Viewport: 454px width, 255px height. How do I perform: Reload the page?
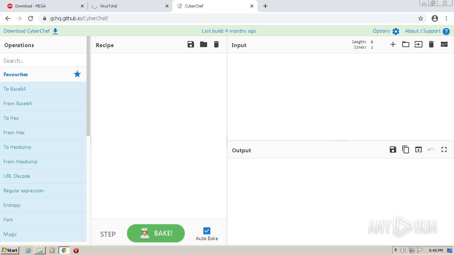[31, 18]
